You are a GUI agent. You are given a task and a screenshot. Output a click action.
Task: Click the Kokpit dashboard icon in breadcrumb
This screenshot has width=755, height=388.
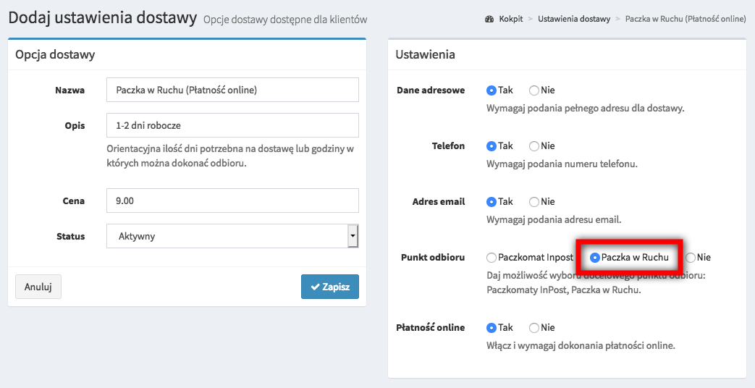[489, 20]
